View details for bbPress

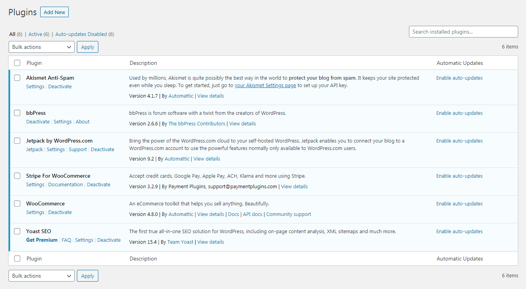point(243,123)
